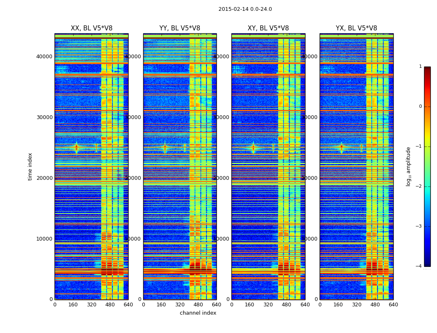This screenshot has height=333, width=437.
Task: Click the 160 tick label under YX panel
Action: [338, 305]
